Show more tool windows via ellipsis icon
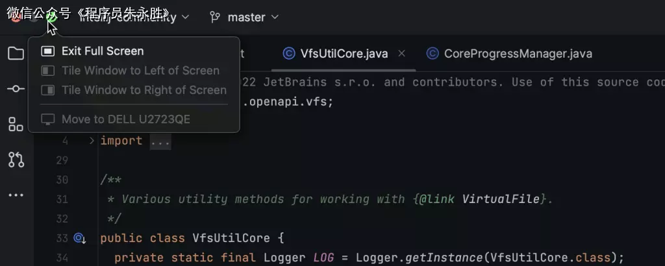Screen dimensions: 665x266 (x=16, y=195)
